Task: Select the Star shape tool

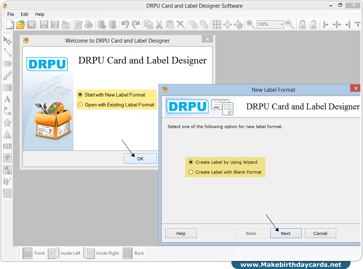Action: (x=7, y=123)
